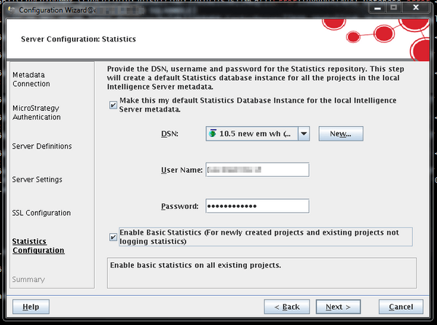The image size is (437, 325).
Task: Click the Configuration Wizard title bar app icon
Action: 9,8
